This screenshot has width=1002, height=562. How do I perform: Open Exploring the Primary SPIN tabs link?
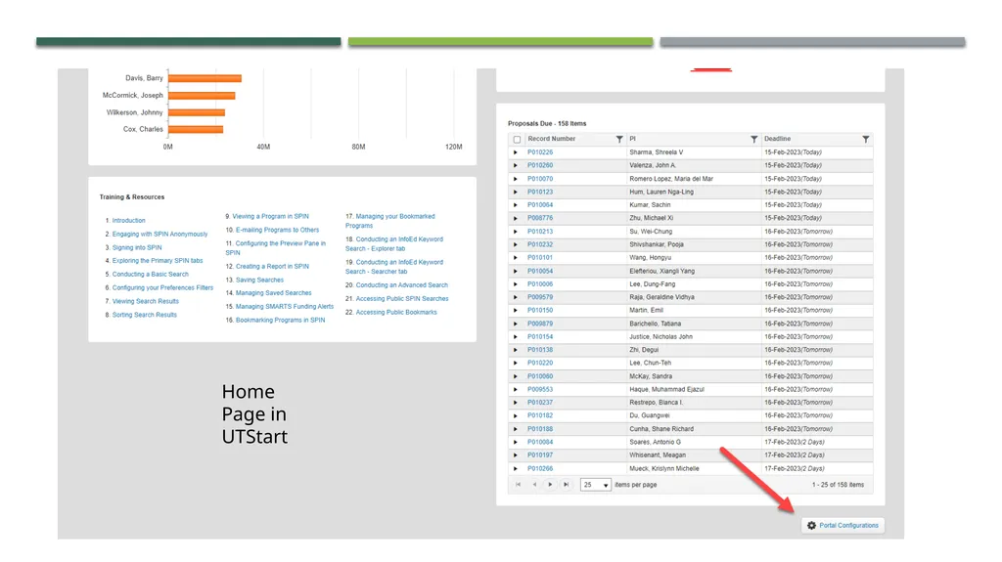click(x=158, y=261)
